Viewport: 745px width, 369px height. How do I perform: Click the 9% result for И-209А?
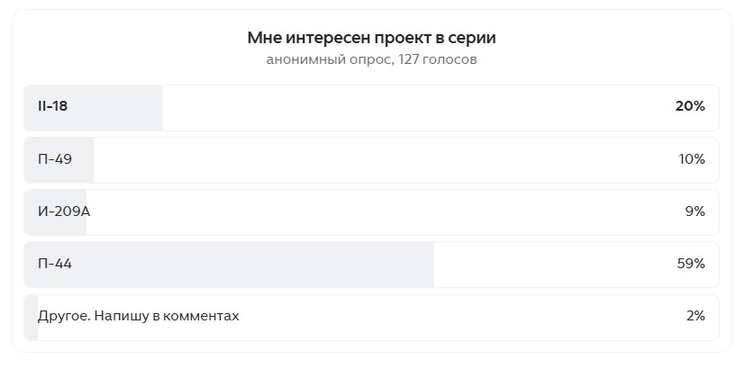pyautogui.click(x=695, y=211)
